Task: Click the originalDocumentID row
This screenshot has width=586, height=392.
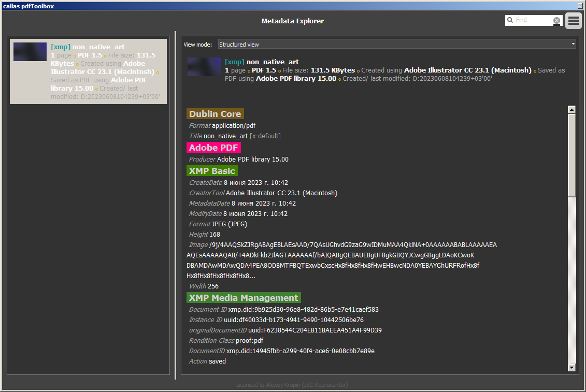Action: pos(285,330)
